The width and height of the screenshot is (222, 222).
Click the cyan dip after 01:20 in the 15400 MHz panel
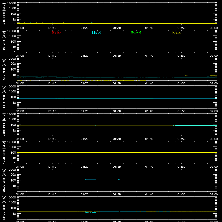[91, 212]
